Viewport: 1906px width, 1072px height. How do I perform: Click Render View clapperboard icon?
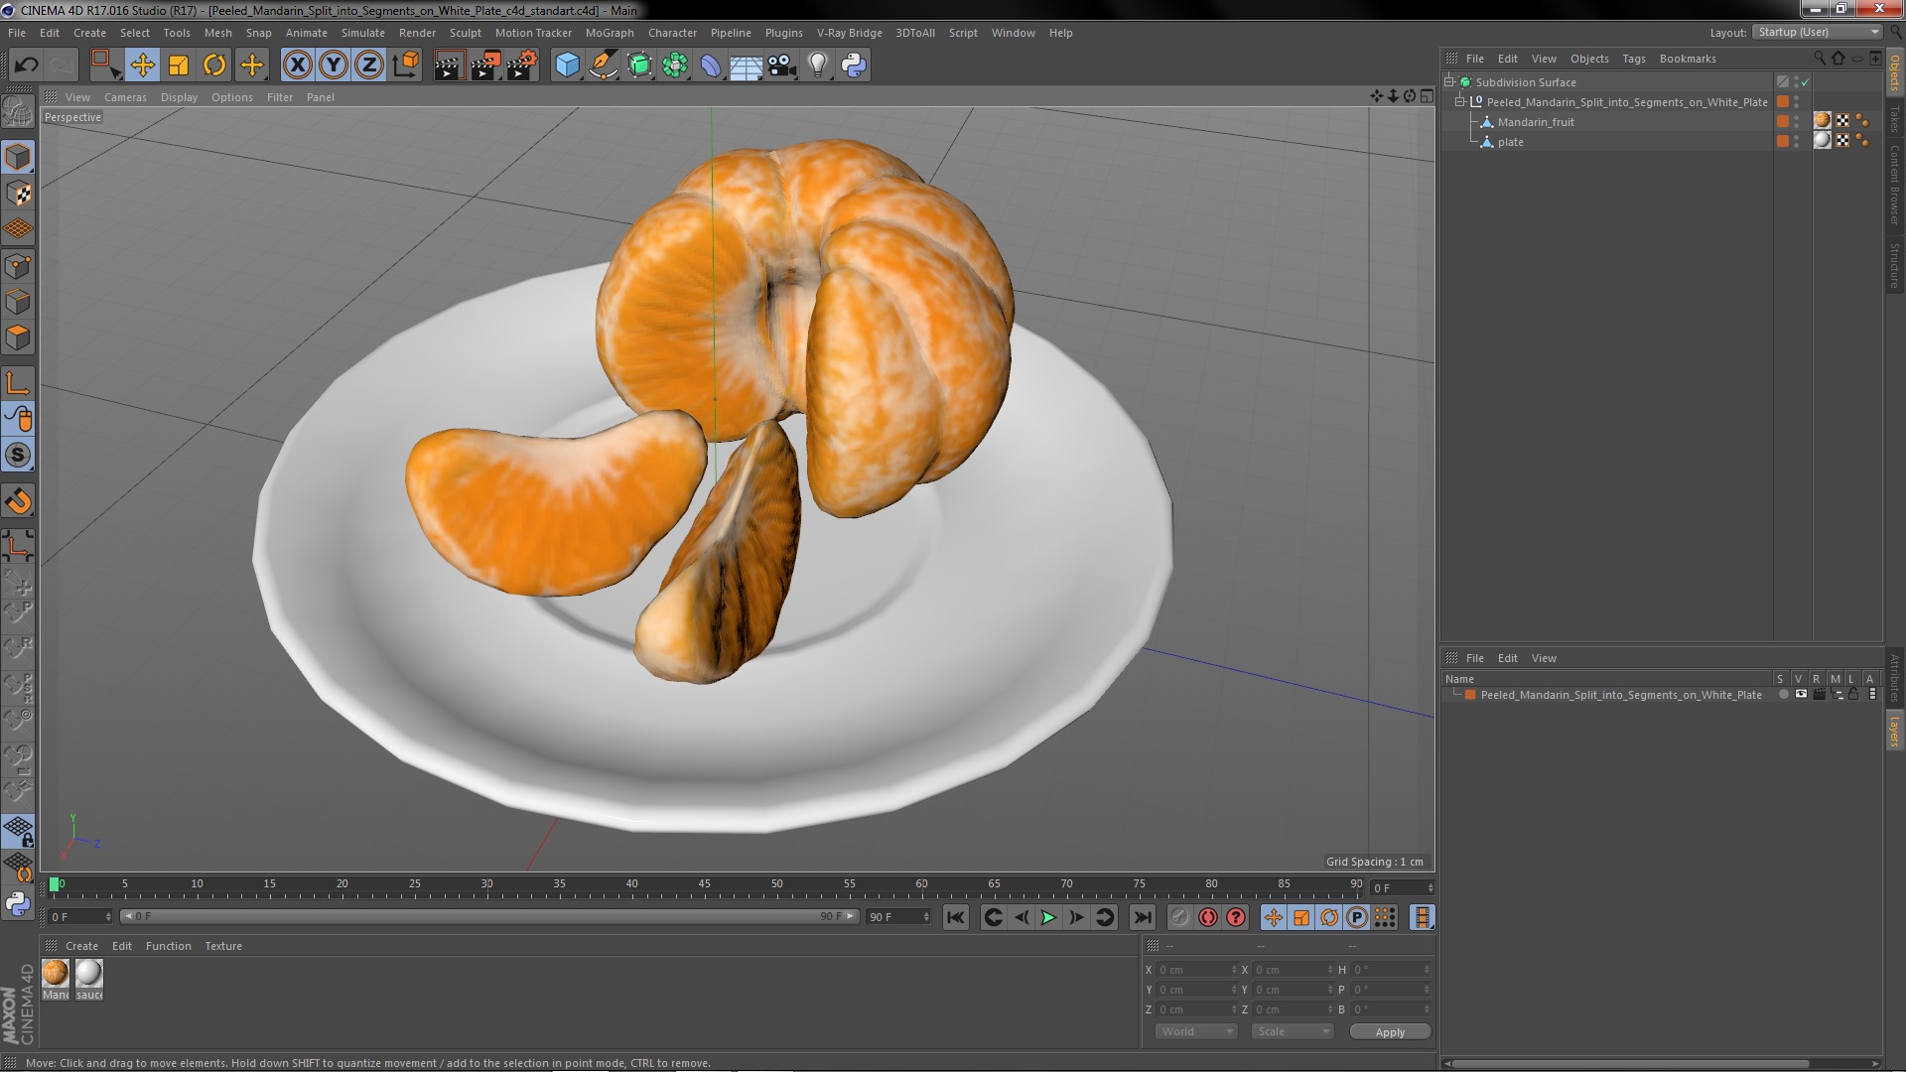(x=449, y=66)
